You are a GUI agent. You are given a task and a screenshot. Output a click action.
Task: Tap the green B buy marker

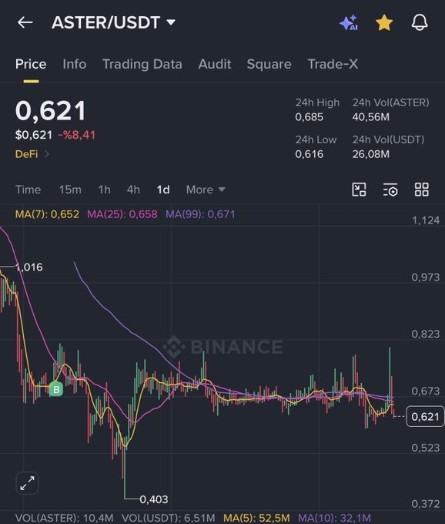pos(56,389)
